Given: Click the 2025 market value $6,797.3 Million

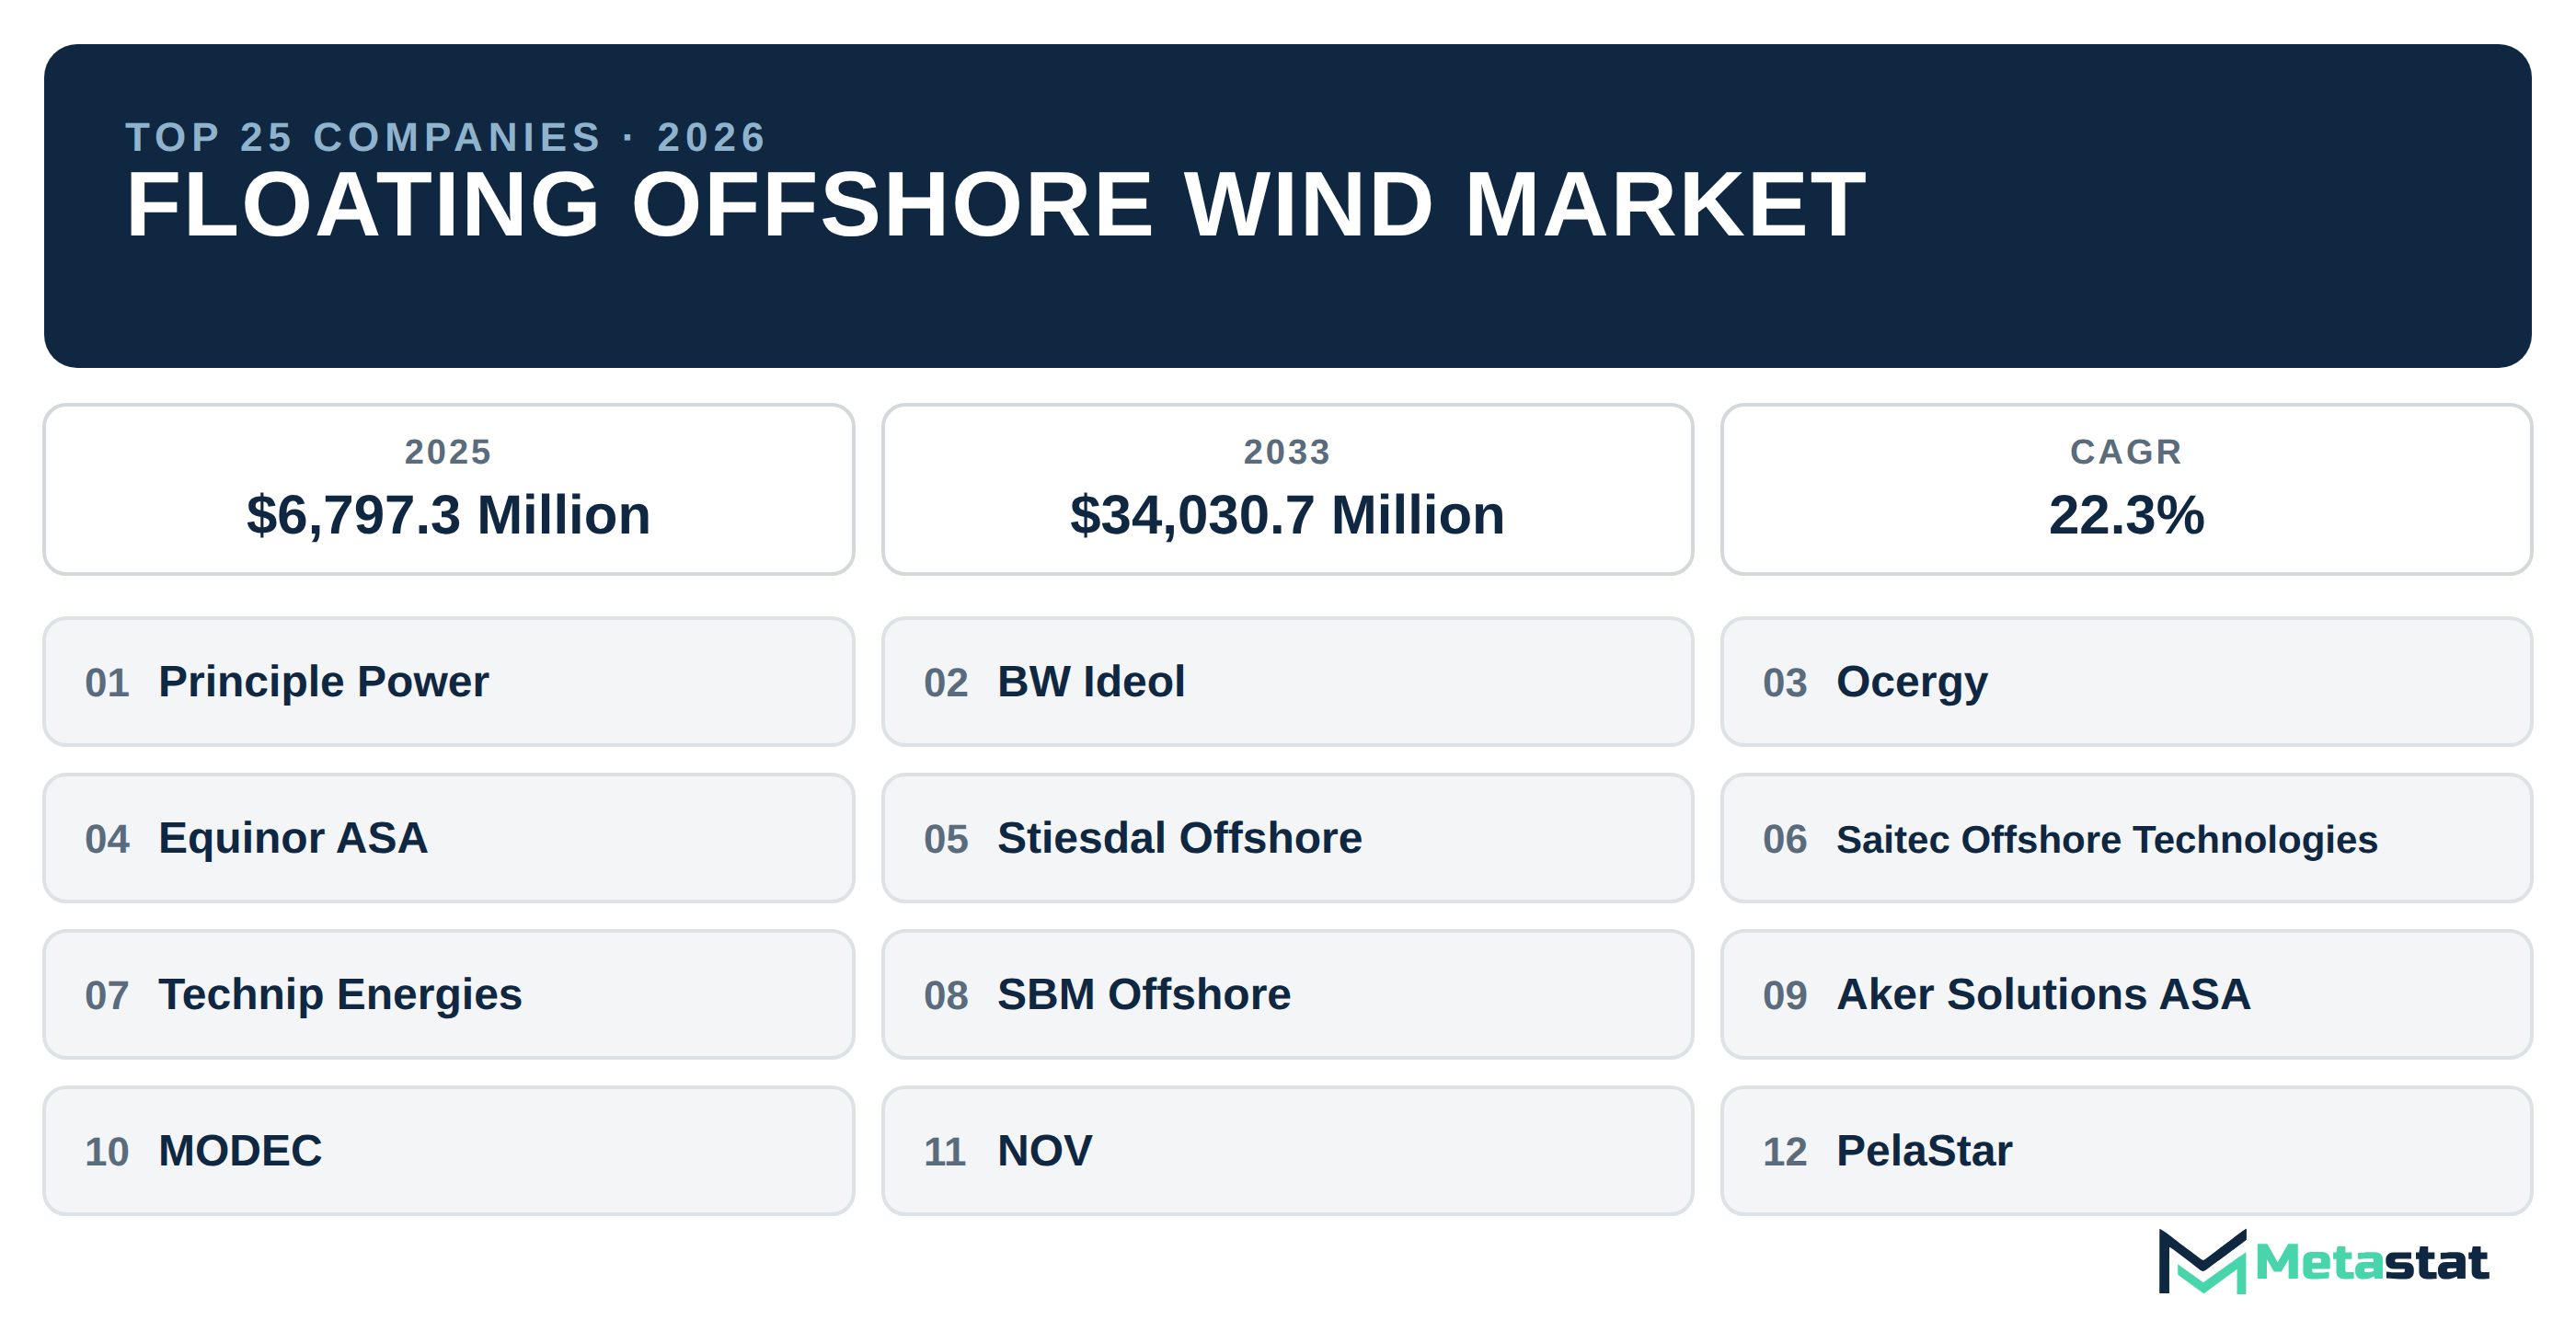Looking at the screenshot, I should pyautogui.click(x=448, y=516).
